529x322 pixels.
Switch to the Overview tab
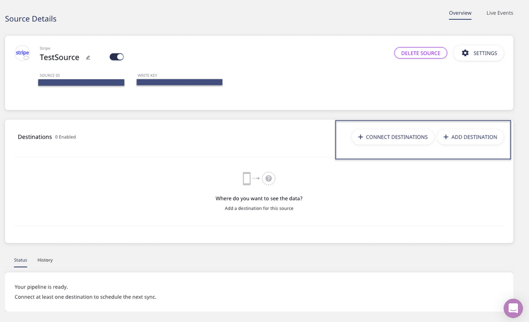(460, 13)
